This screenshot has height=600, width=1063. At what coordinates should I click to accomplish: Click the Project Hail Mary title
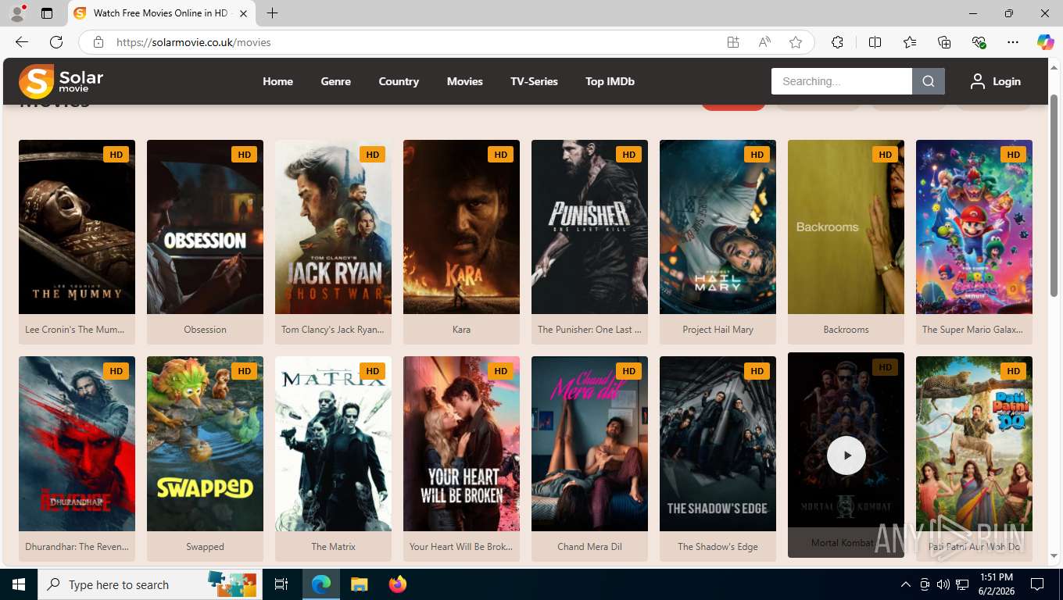[718, 330]
